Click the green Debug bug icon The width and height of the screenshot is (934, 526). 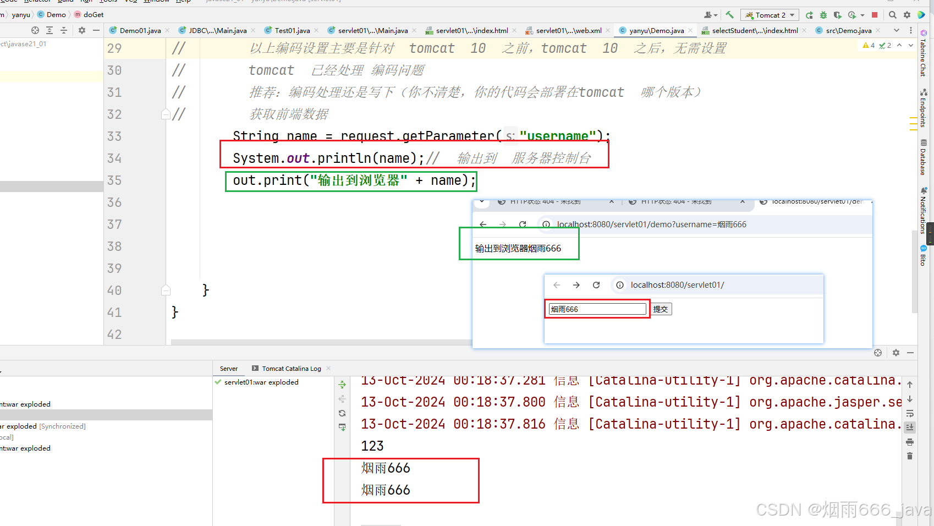coord(823,15)
